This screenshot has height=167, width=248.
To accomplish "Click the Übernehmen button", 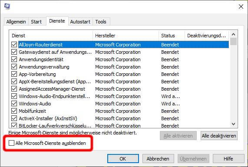I will tap(193, 159).
